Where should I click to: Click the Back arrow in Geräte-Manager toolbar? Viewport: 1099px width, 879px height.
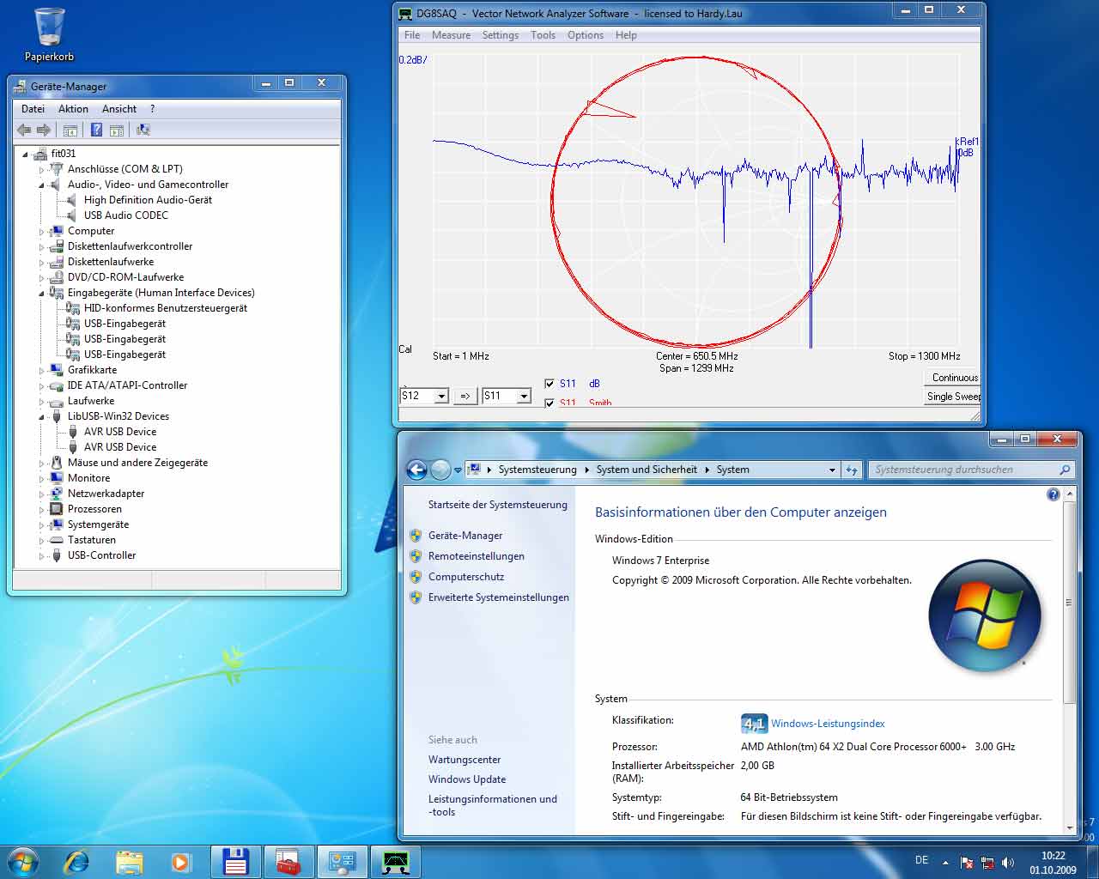tap(24, 130)
